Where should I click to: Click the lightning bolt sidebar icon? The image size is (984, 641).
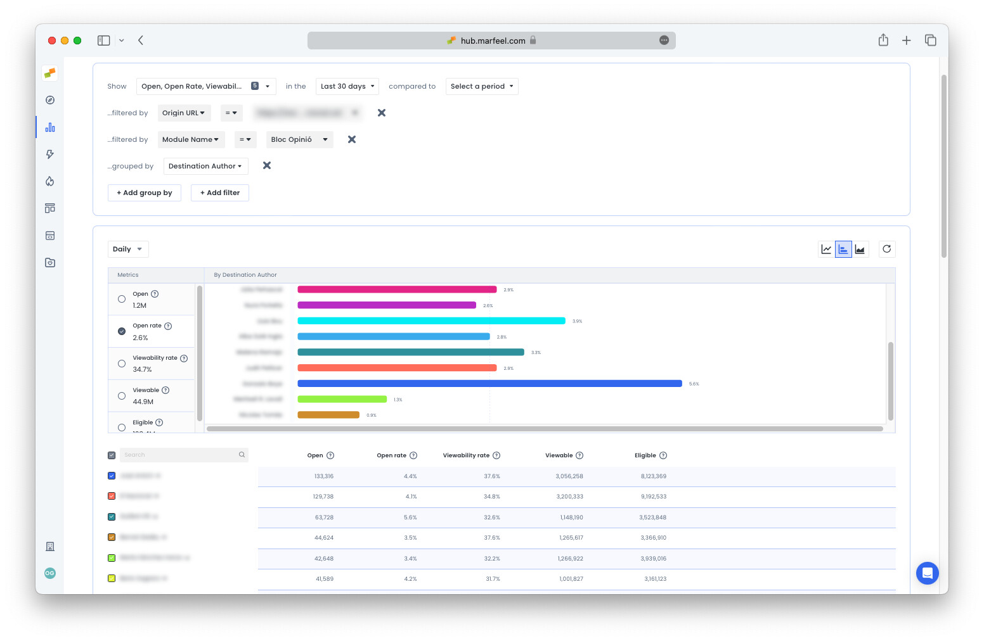[x=50, y=155]
